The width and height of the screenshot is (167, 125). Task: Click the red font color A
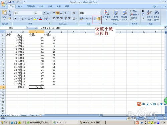[40, 18]
